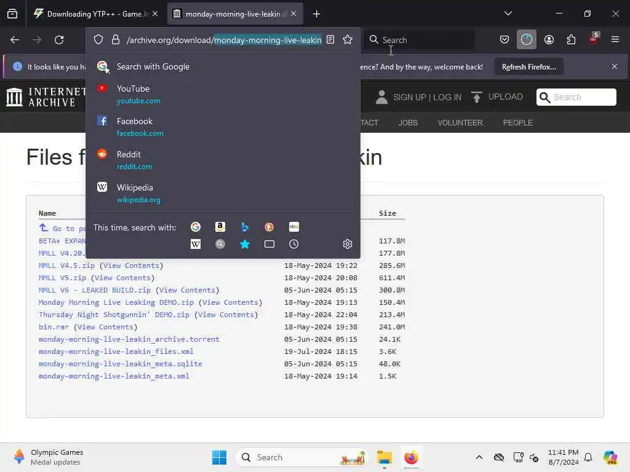Image resolution: width=630 pixels, height=472 pixels.
Task: Toggle reader view icon in address bar
Action: pos(330,39)
